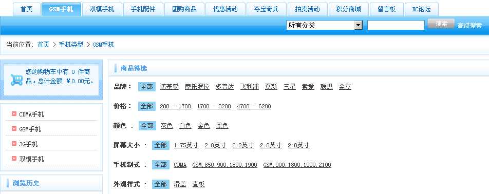This screenshot has width=489, height=194.
Task: Open the 高级搜索 advanced search link
Action: (x=469, y=26)
